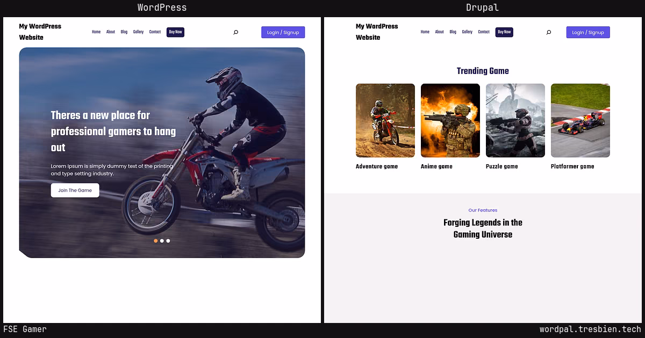Click Drupal pane site title
The height and width of the screenshot is (338, 645).
[377, 32]
